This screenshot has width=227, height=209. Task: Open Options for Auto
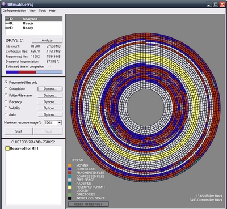50,114
